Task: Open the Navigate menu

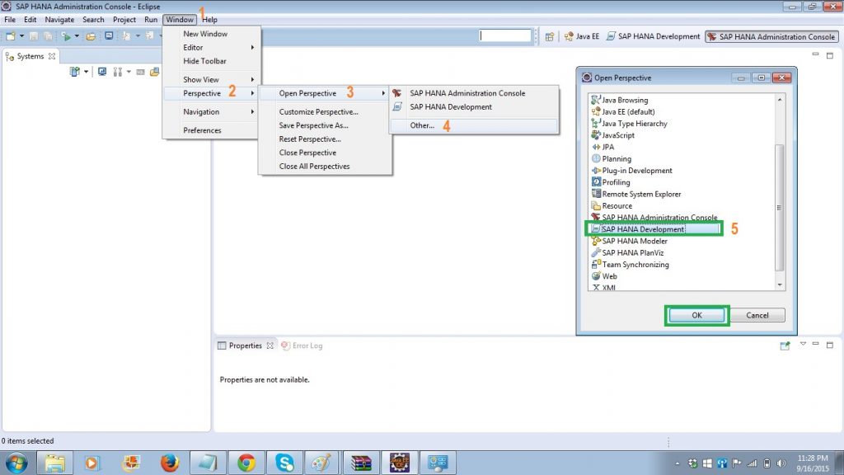Action: 59,20
